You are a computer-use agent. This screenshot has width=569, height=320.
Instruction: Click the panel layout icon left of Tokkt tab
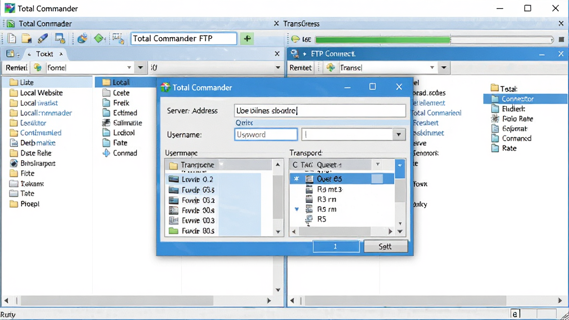[x=11, y=54]
